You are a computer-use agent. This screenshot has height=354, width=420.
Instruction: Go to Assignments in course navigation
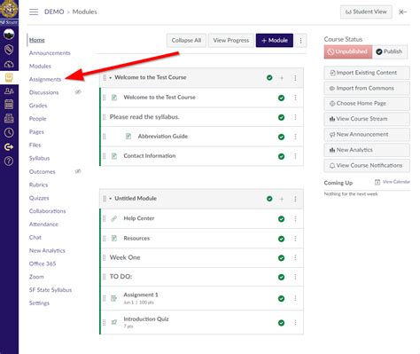tap(45, 79)
